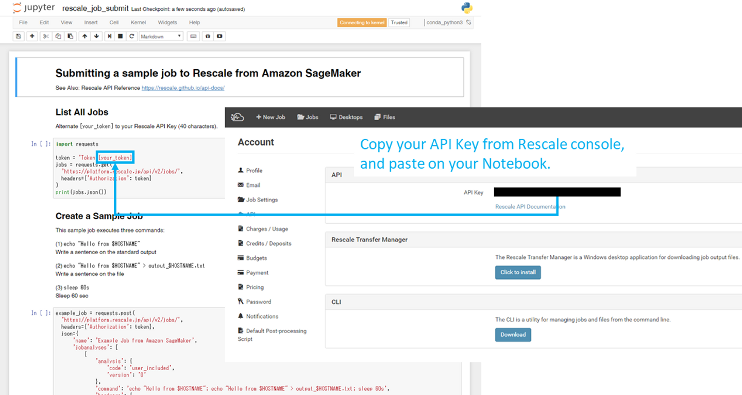Click the Connecting to kernel status badge

362,23
